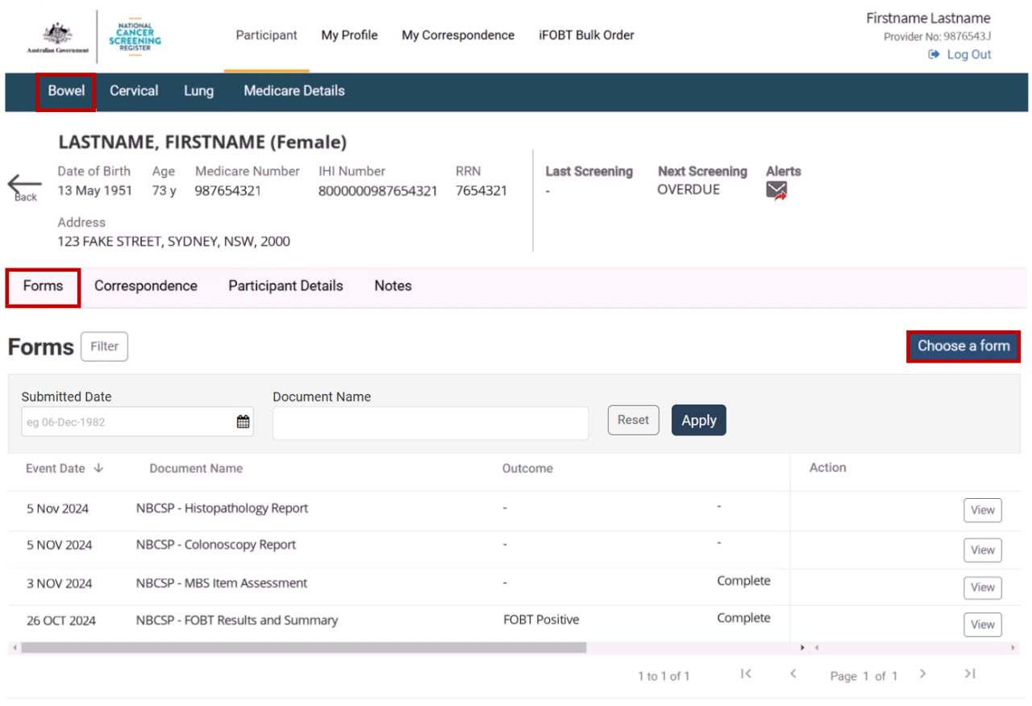Click the Outcome column header

527,468
